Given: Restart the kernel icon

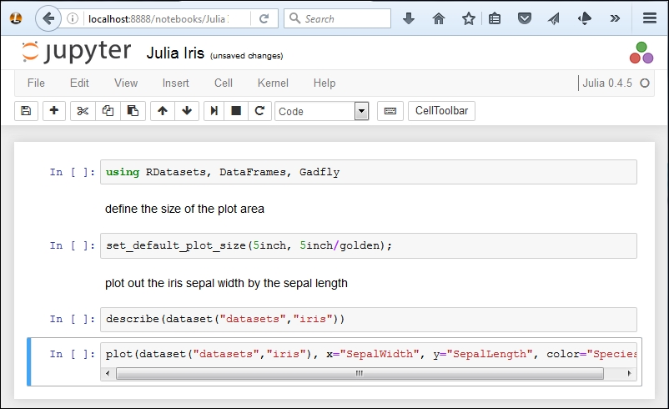Looking at the screenshot, I should pos(259,111).
